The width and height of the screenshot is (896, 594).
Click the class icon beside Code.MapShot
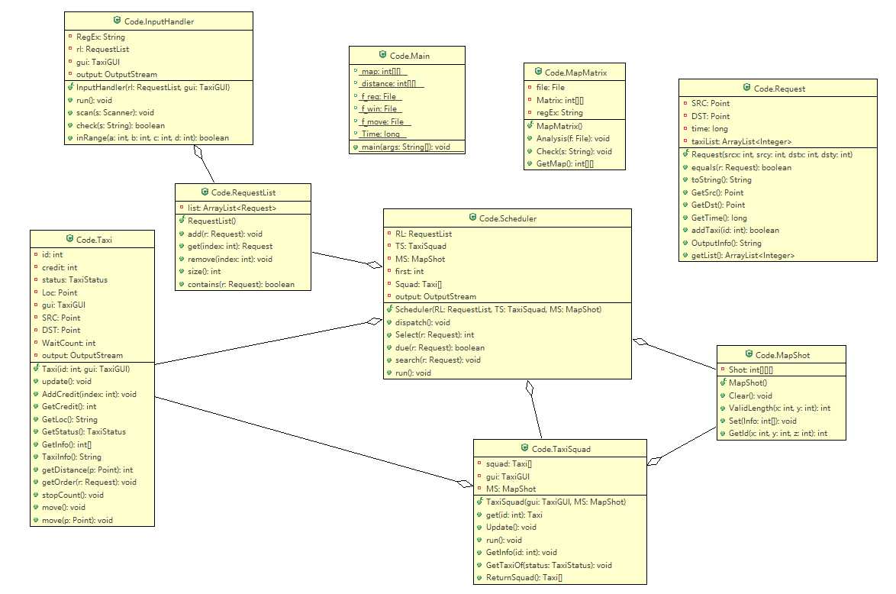pos(749,354)
